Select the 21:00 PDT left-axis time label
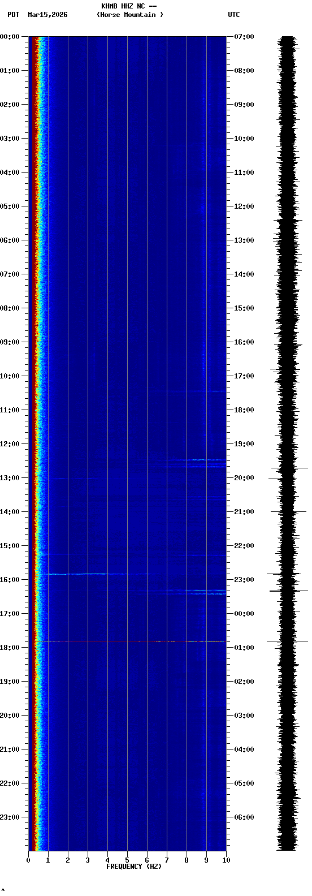Image resolution: width=312 pixels, height=896 pixels. point(10,749)
